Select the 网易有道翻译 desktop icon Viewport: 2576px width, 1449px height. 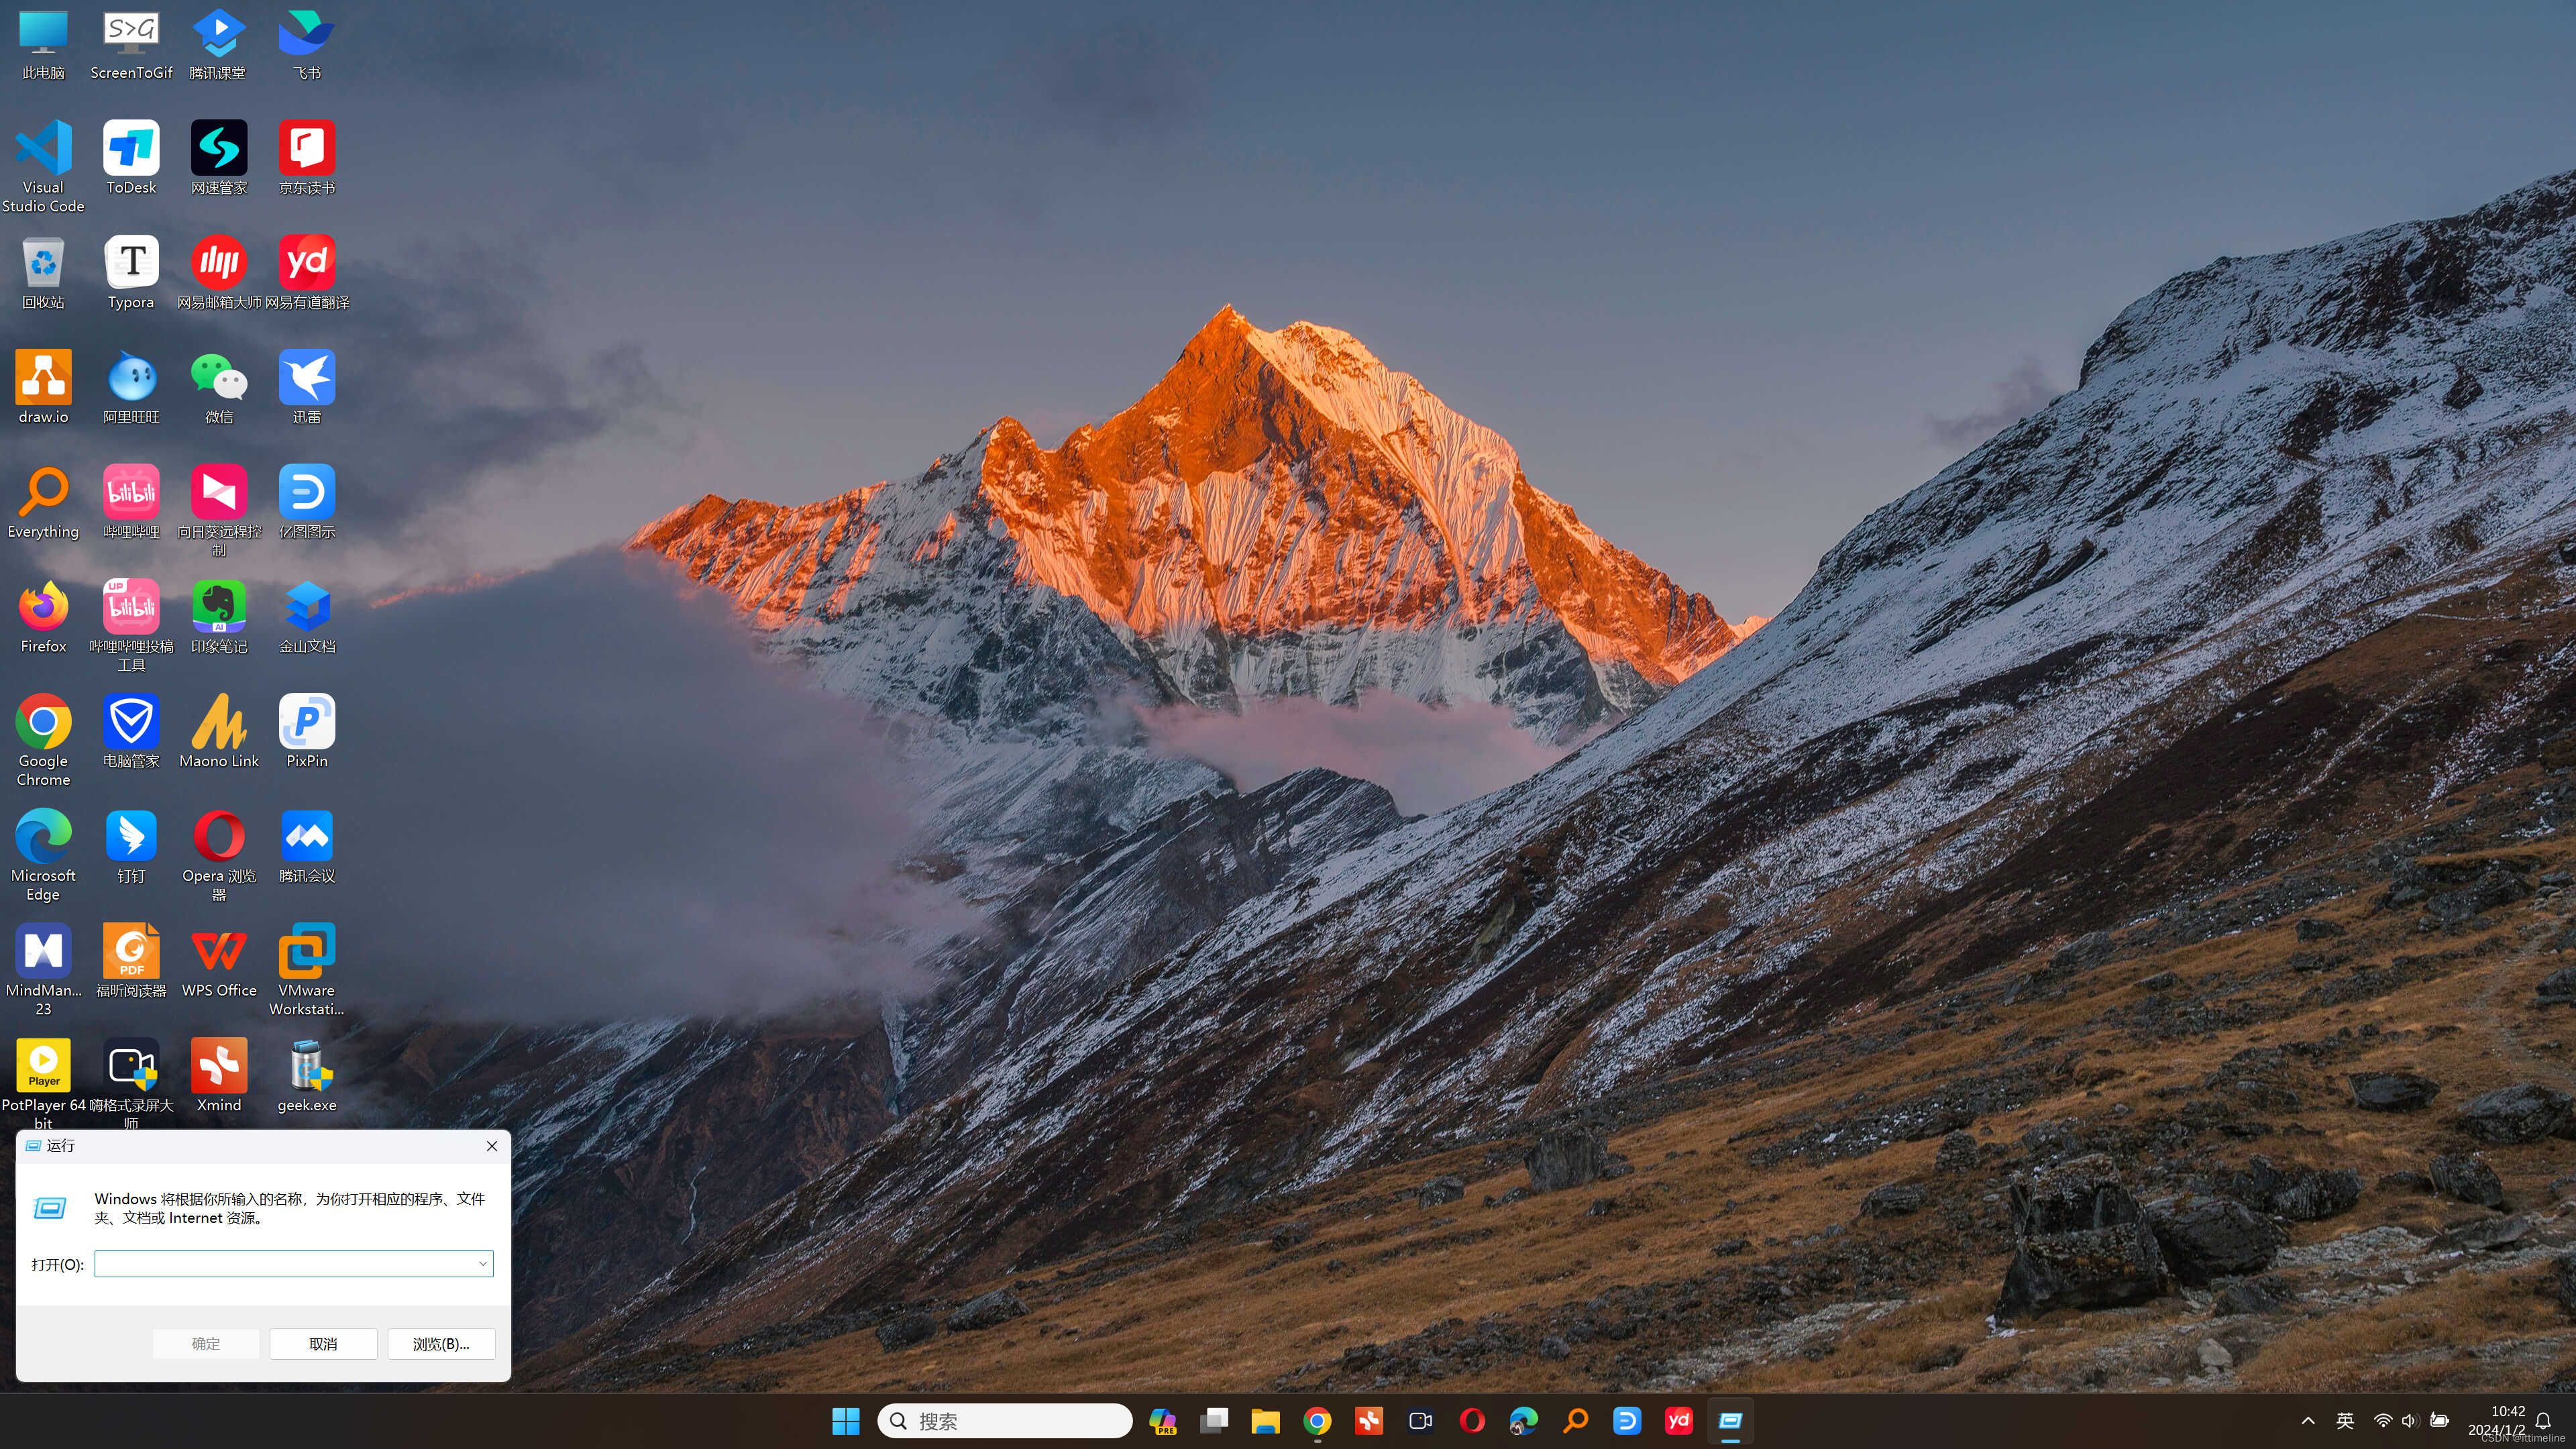pos(307,272)
